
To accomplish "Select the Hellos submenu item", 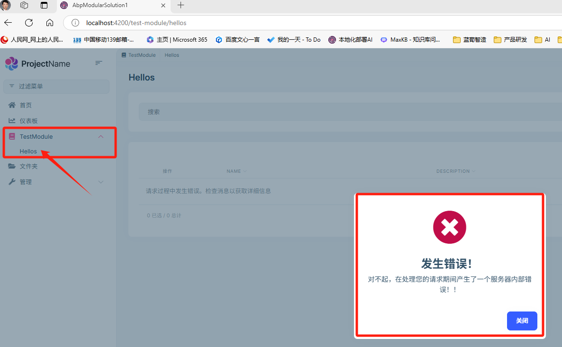I will coord(28,151).
